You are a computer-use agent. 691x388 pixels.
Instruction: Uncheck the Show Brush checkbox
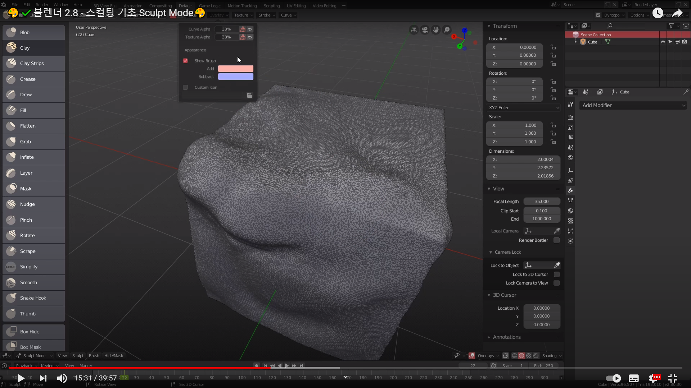point(185,61)
